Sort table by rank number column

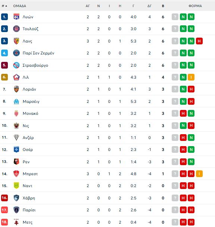[x=4, y=6]
